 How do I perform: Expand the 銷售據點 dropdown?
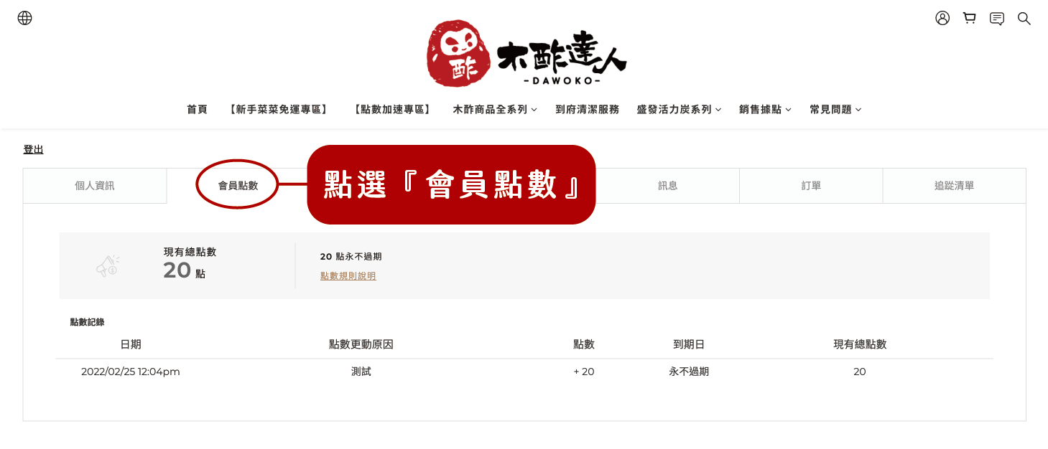(x=765, y=110)
